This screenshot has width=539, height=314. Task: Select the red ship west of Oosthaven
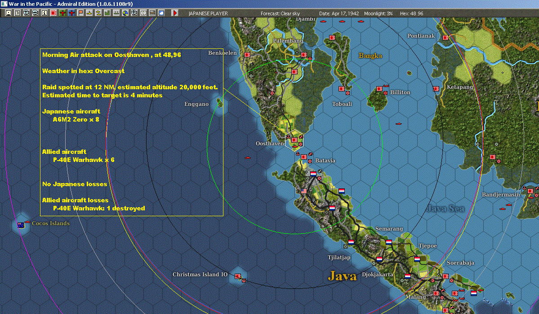248,157
